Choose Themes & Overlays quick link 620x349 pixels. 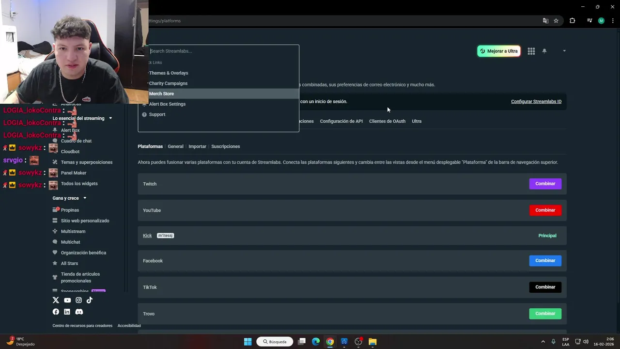[169, 73]
